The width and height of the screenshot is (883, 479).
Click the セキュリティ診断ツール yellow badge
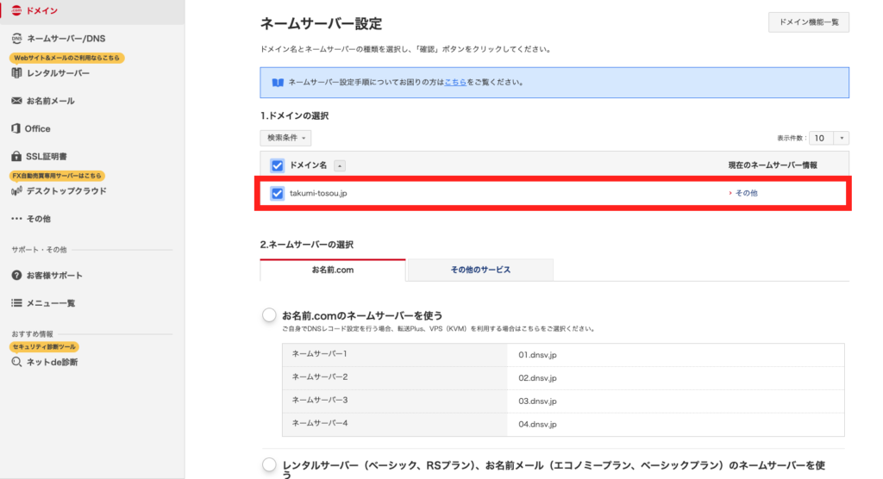44,346
